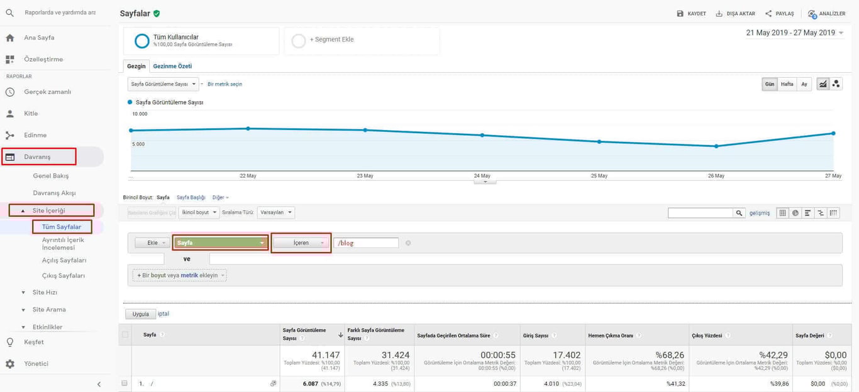Image resolution: width=859 pixels, height=392 pixels.
Task: Open Varsayılan sort type dropdown
Action: (276, 212)
